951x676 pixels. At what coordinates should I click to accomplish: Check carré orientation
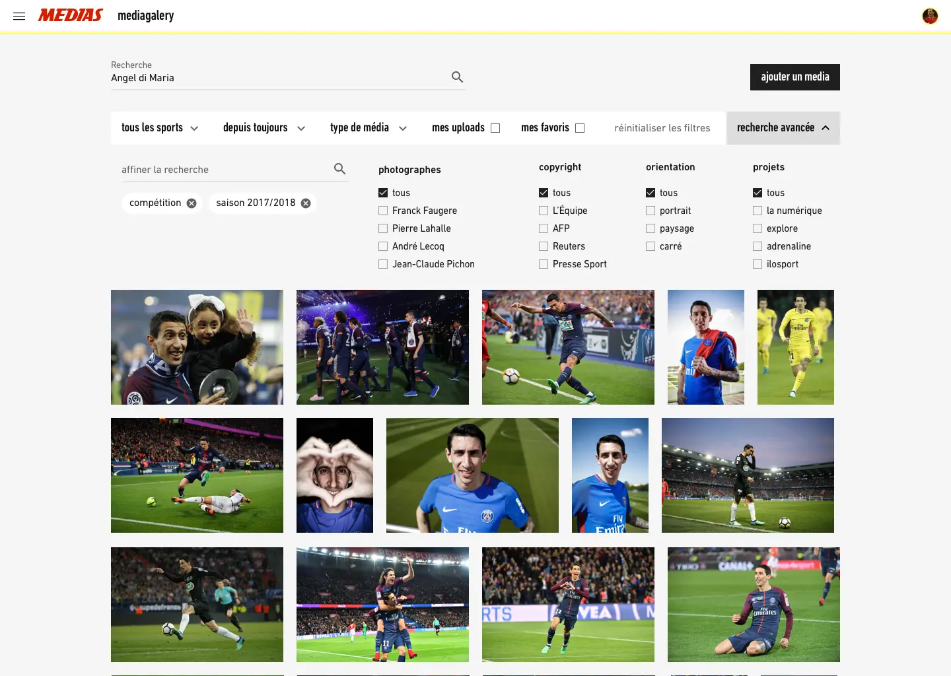[x=651, y=246]
